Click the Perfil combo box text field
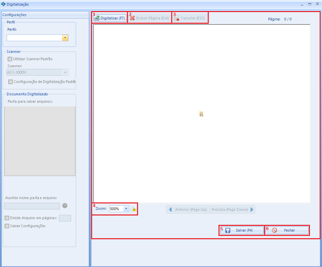The width and height of the screenshot is (322, 267). (x=35, y=38)
